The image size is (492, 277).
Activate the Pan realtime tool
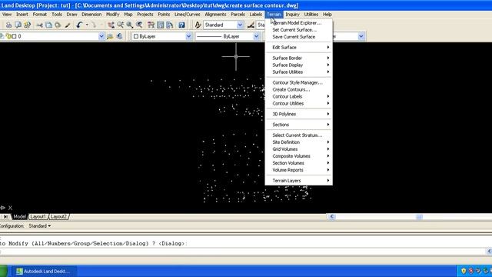pos(111,25)
